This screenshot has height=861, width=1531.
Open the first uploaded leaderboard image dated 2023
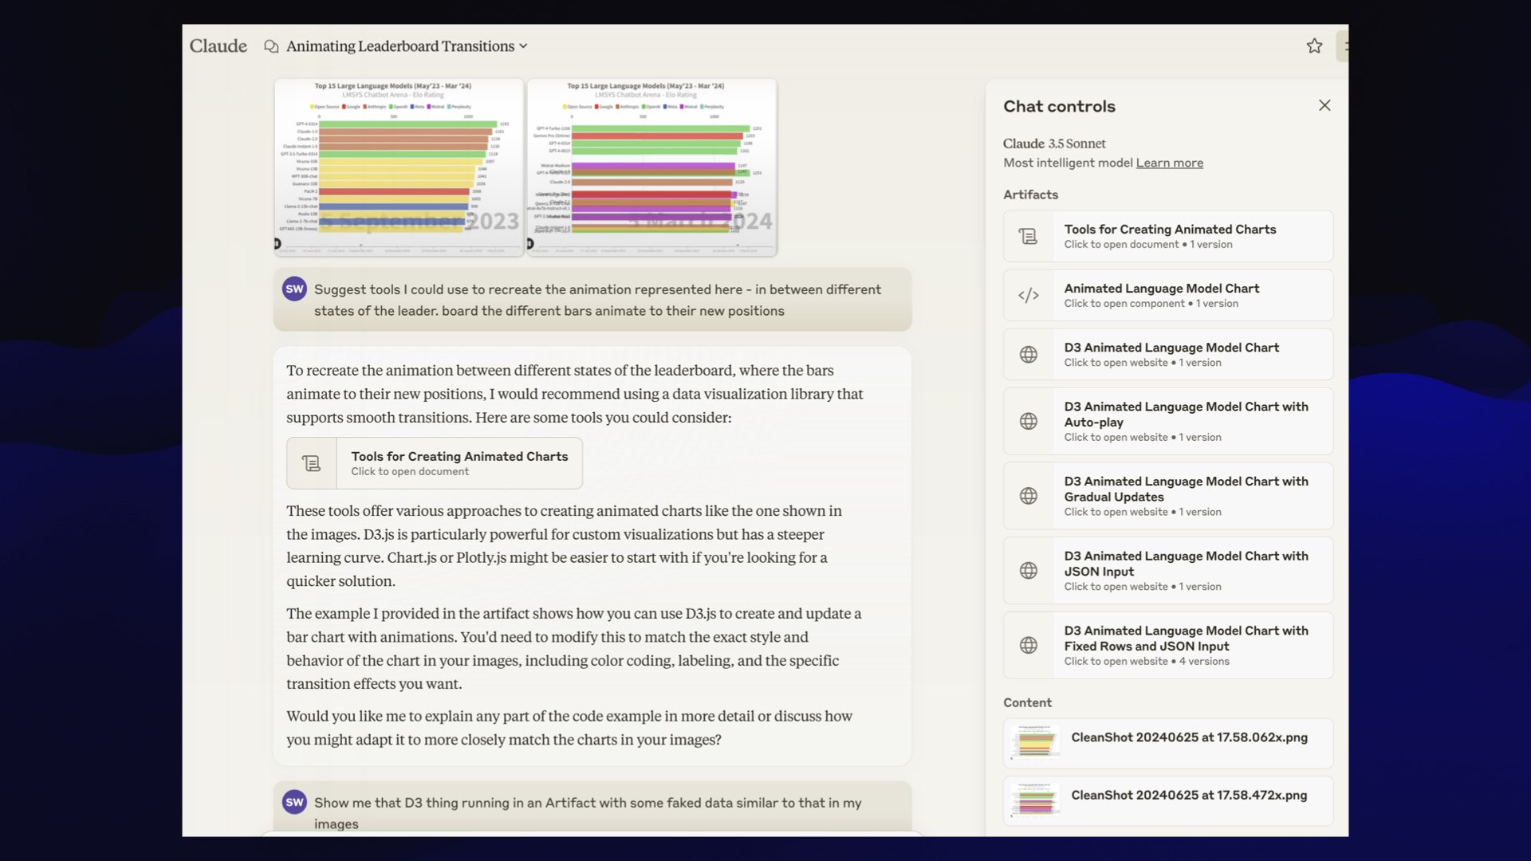click(399, 167)
